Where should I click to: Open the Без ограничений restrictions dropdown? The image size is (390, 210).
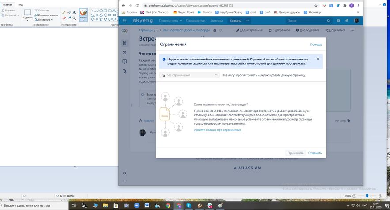tap(189, 75)
